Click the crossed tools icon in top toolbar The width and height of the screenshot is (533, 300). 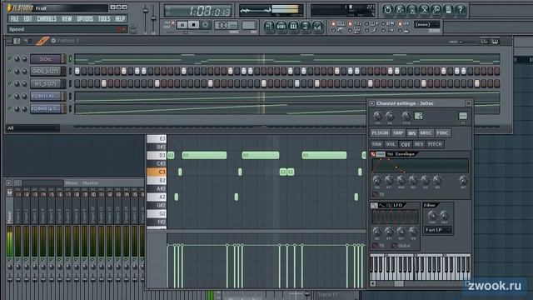[424, 10]
